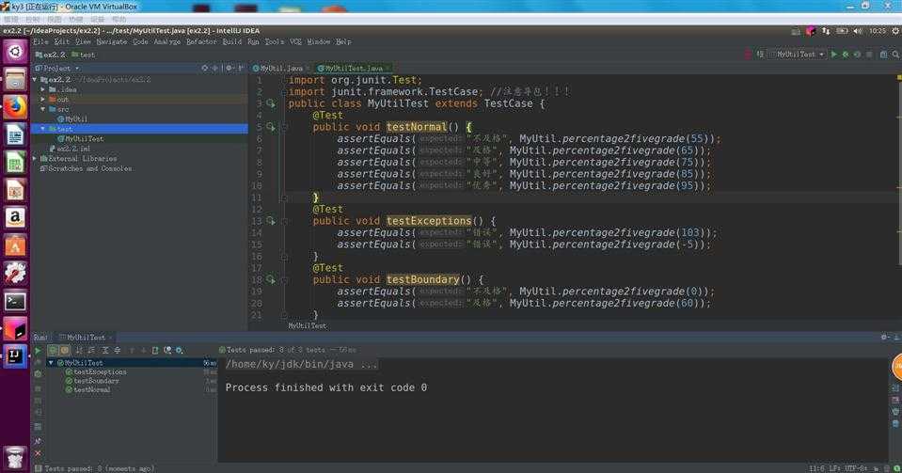Open the Refactor menu
The height and width of the screenshot is (473, 902).
point(201,42)
